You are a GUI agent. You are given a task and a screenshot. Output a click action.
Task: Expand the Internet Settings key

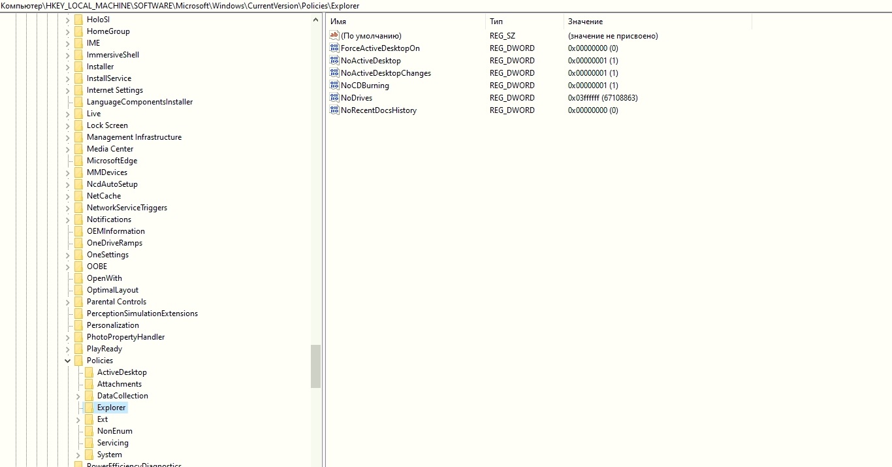[68, 90]
